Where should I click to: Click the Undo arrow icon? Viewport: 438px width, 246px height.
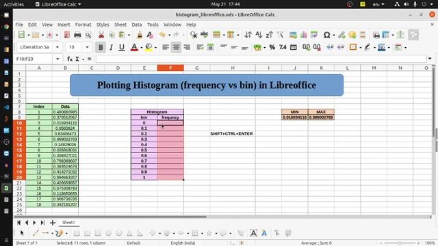(x=162, y=35)
